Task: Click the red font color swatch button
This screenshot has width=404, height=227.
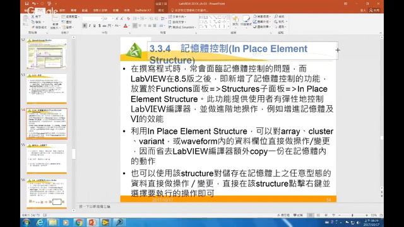Action: click(126, 26)
